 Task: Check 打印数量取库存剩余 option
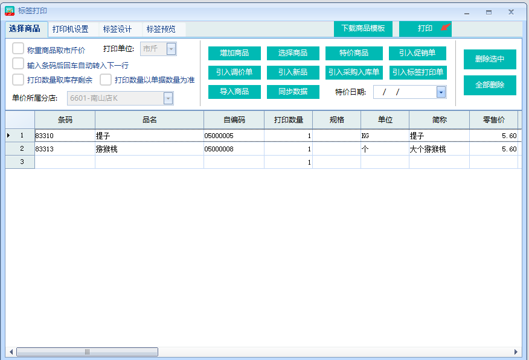tap(18, 80)
